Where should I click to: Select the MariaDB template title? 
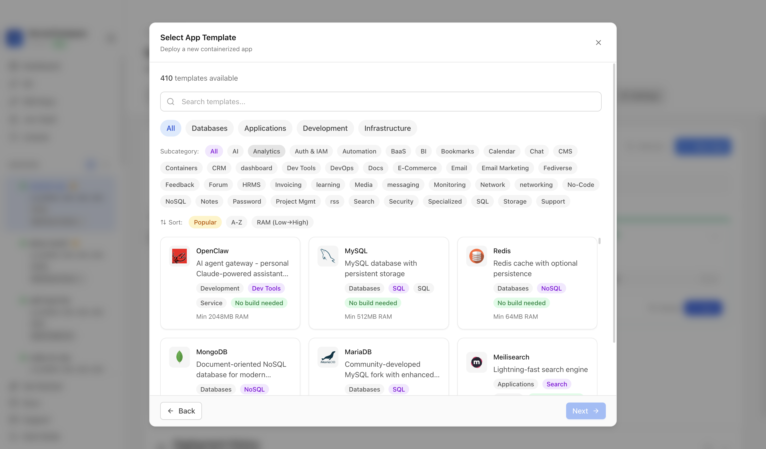coord(358,352)
